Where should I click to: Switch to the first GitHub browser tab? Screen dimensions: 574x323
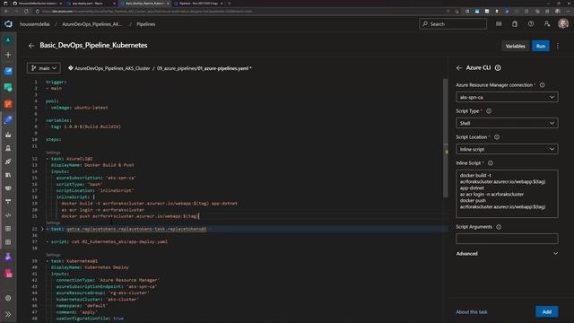[x=37, y=4]
